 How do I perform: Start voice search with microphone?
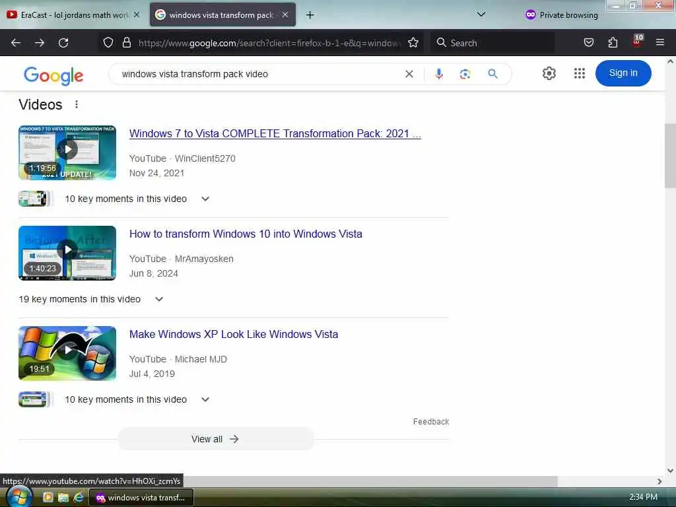(x=439, y=74)
